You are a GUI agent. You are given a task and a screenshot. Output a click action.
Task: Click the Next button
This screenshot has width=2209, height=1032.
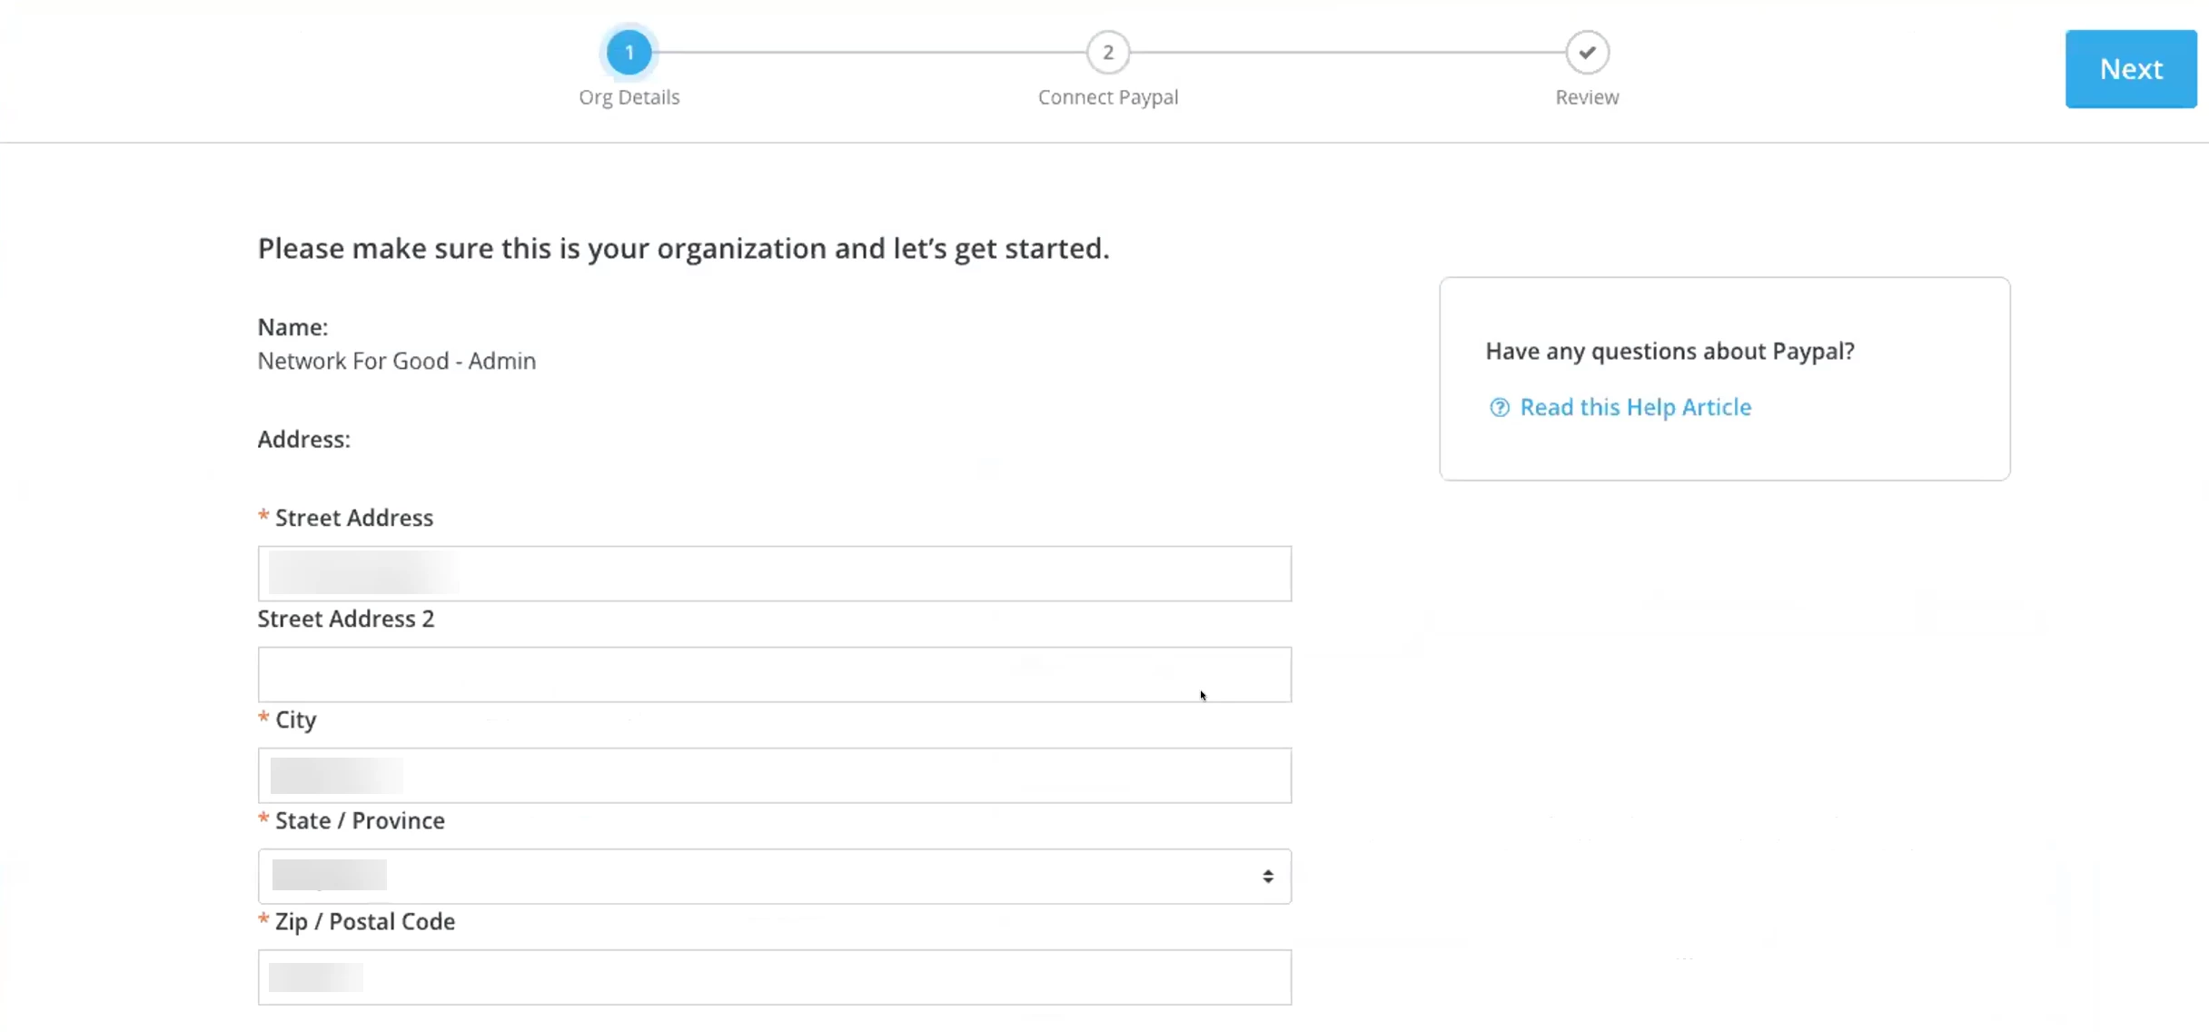pyautogui.click(x=2130, y=68)
